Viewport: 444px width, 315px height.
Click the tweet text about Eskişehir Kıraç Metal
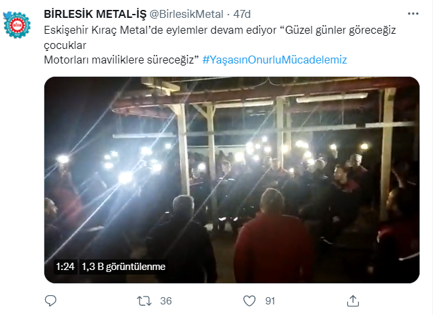pyautogui.click(x=220, y=45)
